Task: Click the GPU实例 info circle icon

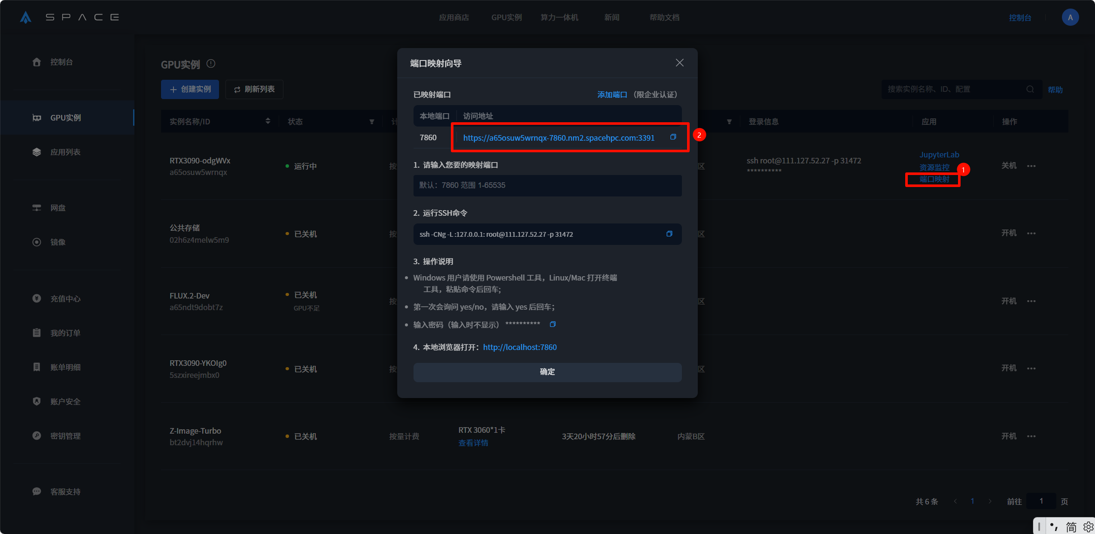Action: pos(211,64)
